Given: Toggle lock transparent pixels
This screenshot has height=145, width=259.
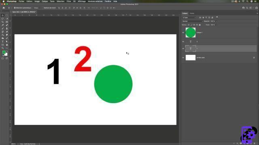Looking at the screenshot, I should [189, 25].
